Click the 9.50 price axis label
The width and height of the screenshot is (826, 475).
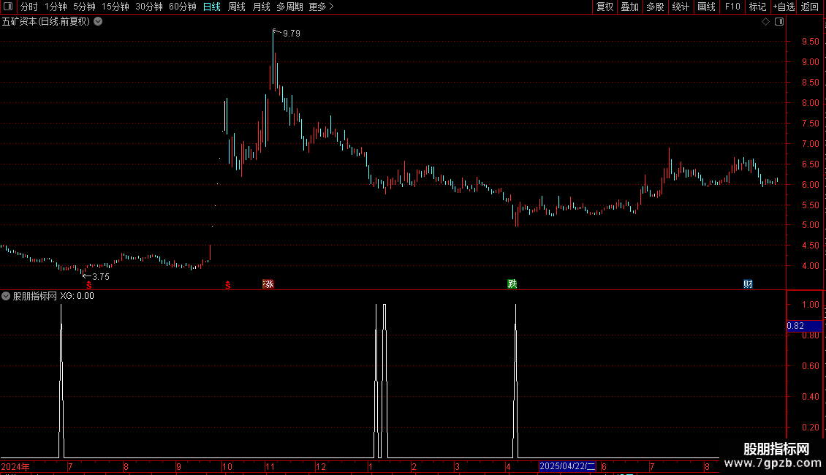point(810,42)
